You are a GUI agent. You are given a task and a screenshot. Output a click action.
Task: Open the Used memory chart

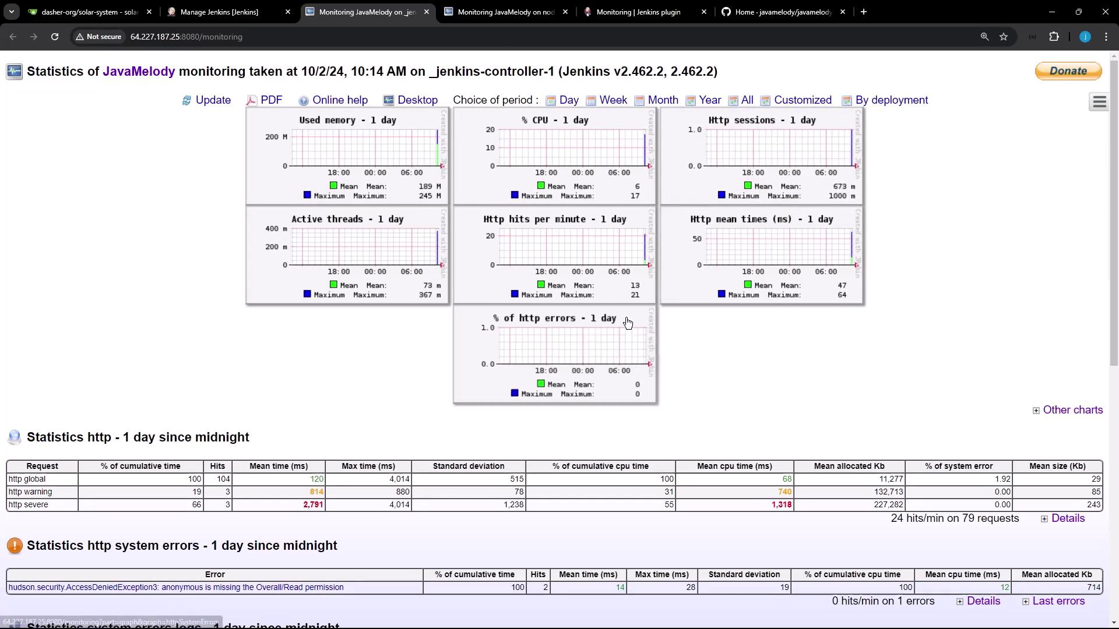(x=347, y=156)
